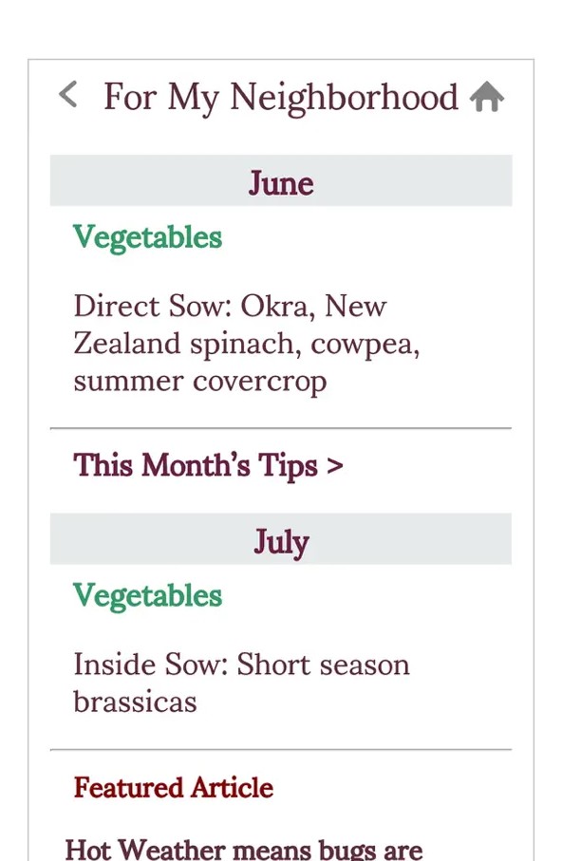Select the July month header

point(281,539)
